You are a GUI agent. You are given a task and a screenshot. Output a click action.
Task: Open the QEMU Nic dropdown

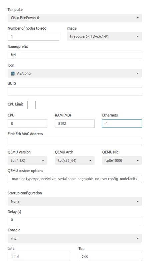tap(122, 160)
